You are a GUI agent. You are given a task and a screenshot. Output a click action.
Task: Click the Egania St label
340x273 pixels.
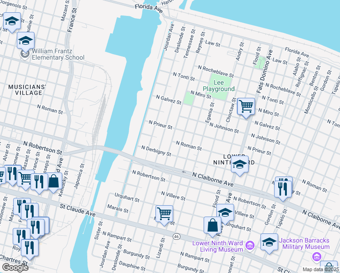point(210,113)
